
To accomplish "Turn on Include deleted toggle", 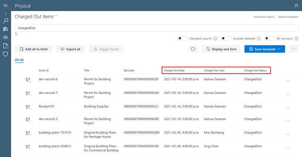I will (x=226, y=38).
